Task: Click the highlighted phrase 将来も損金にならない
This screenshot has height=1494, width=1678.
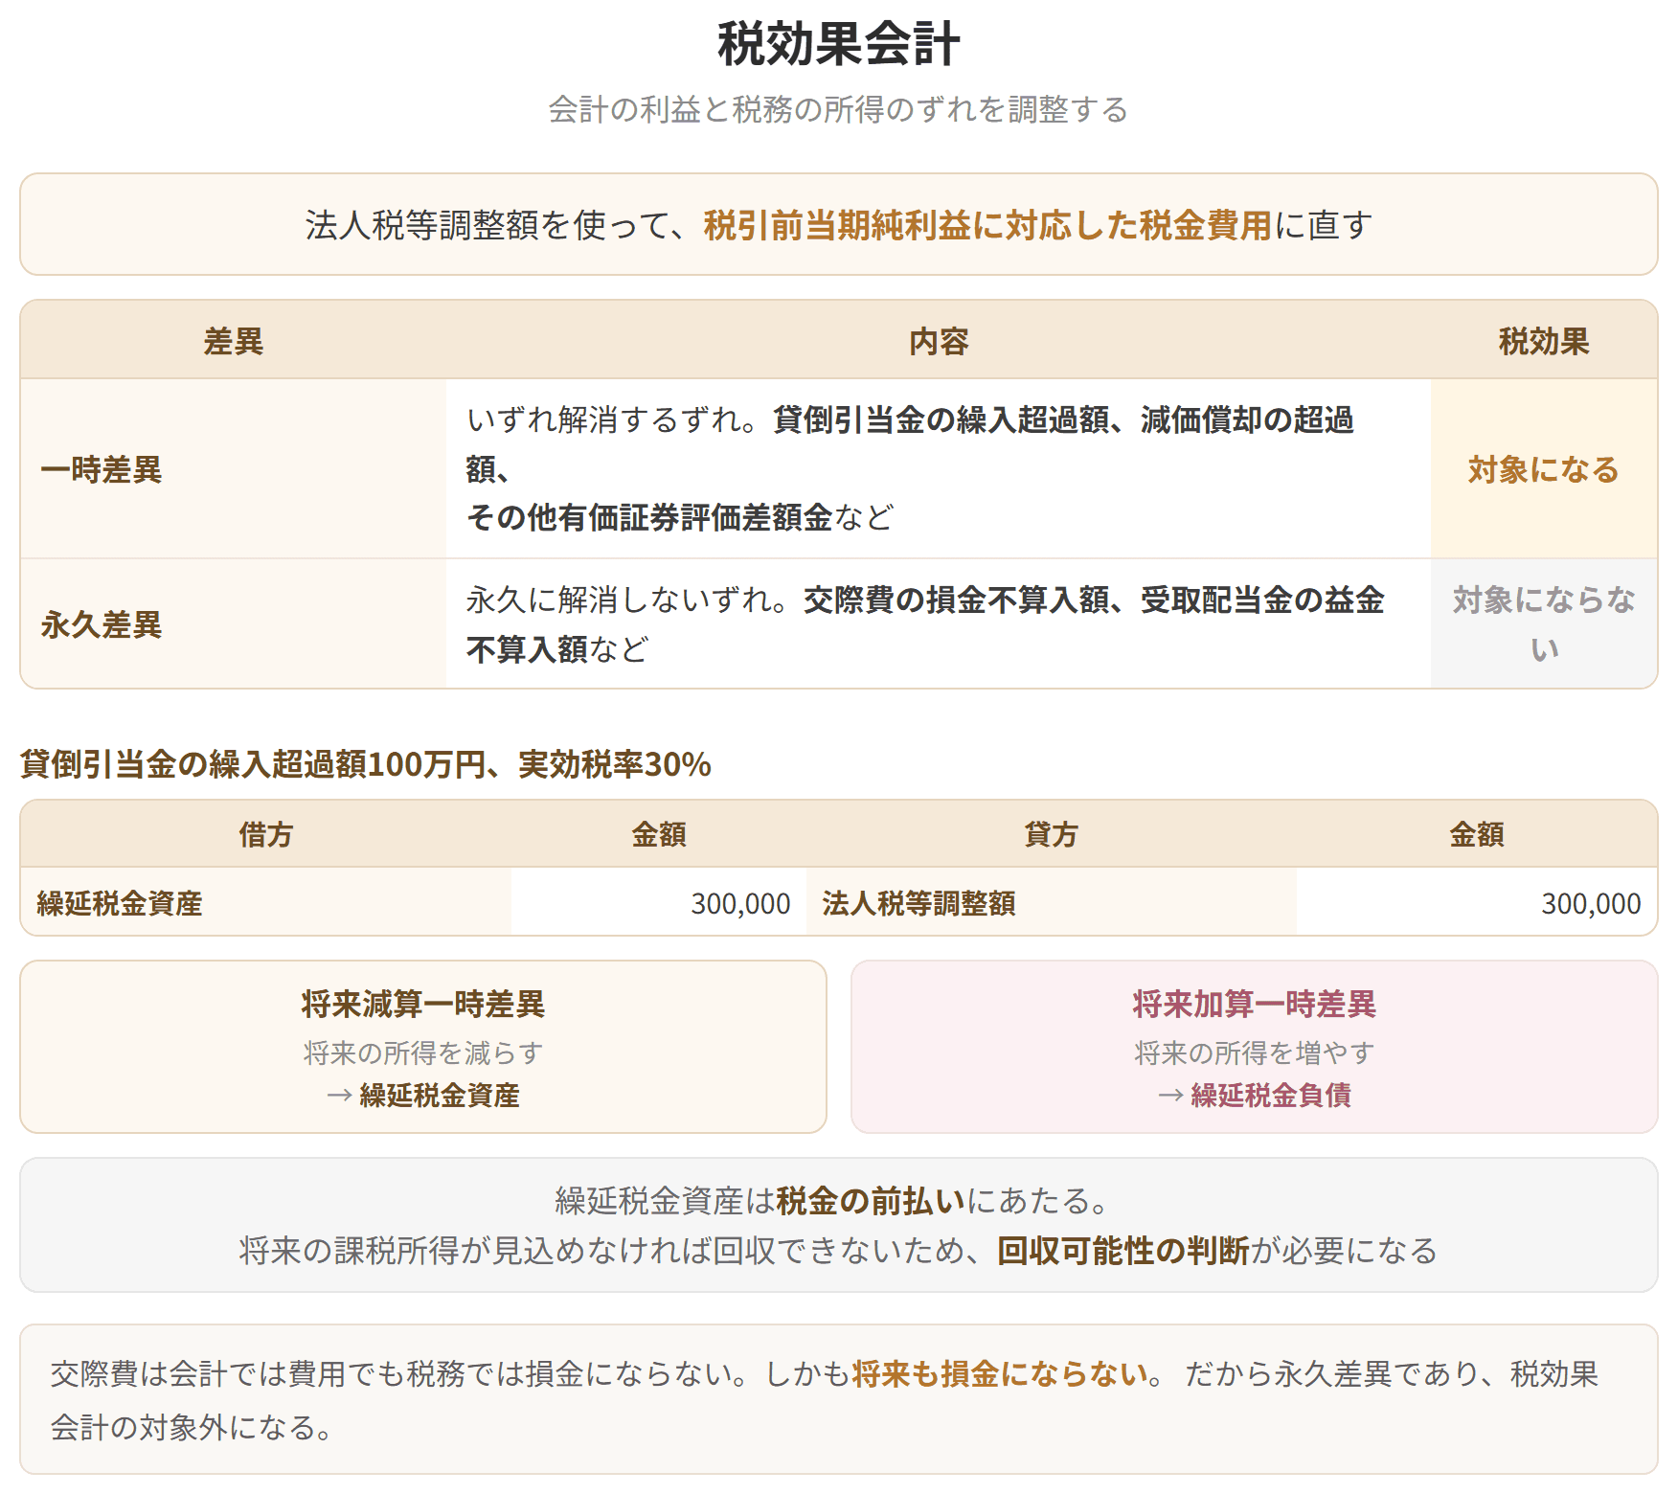Action: [x=1000, y=1373]
